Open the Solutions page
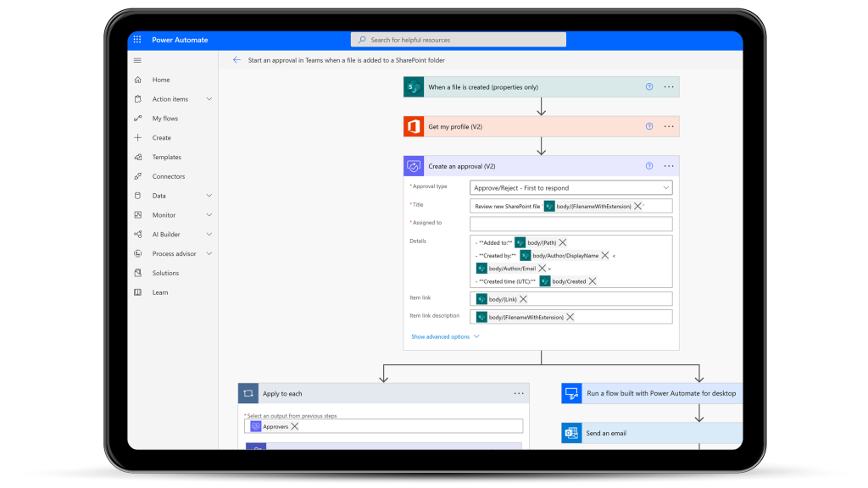 point(165,273)
